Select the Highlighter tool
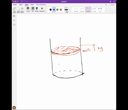 pos(42,9)
